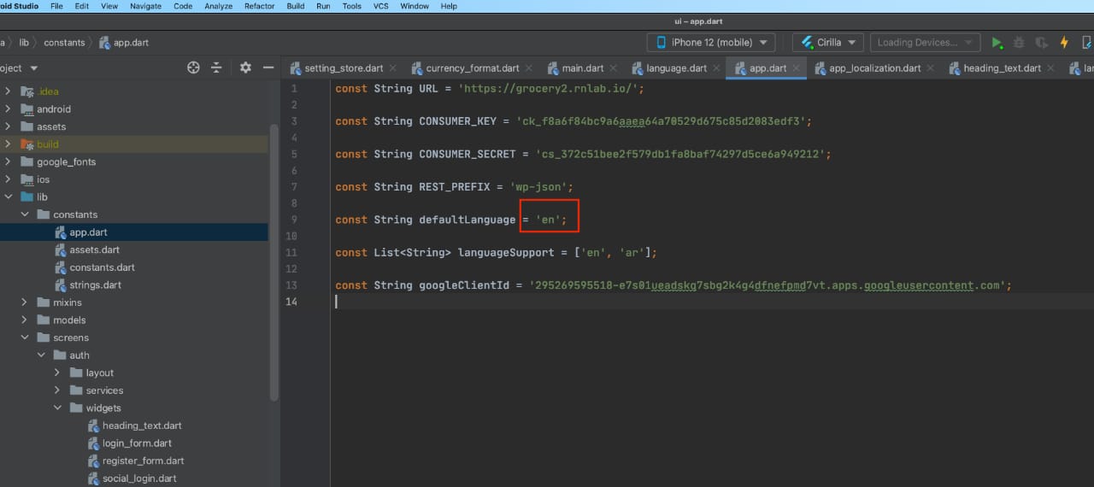
Task: Close the currency_format.dart tab
Action: pyautogui.click(x=528, y=68)
